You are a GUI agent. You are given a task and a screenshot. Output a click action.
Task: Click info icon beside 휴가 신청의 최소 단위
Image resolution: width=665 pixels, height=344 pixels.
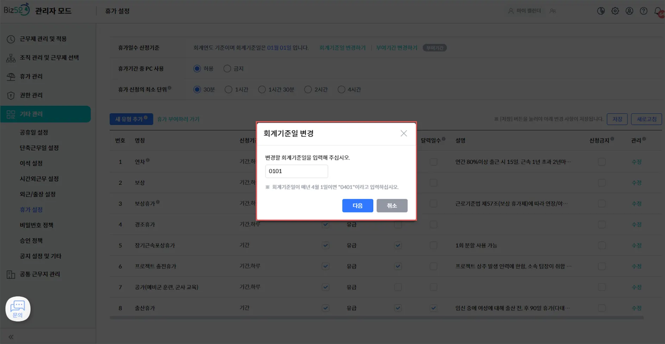point(170,88)
